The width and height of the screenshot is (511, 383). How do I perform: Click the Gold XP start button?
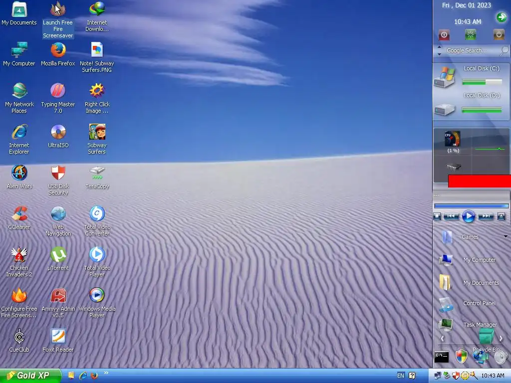(x=30, y=376)
